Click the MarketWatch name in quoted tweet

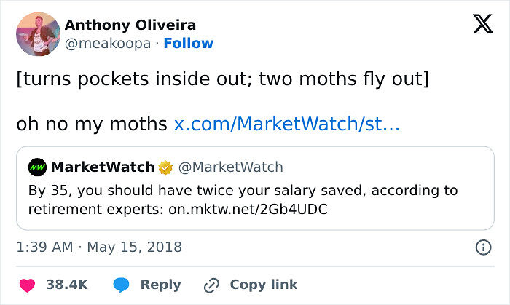click(103, 167)
